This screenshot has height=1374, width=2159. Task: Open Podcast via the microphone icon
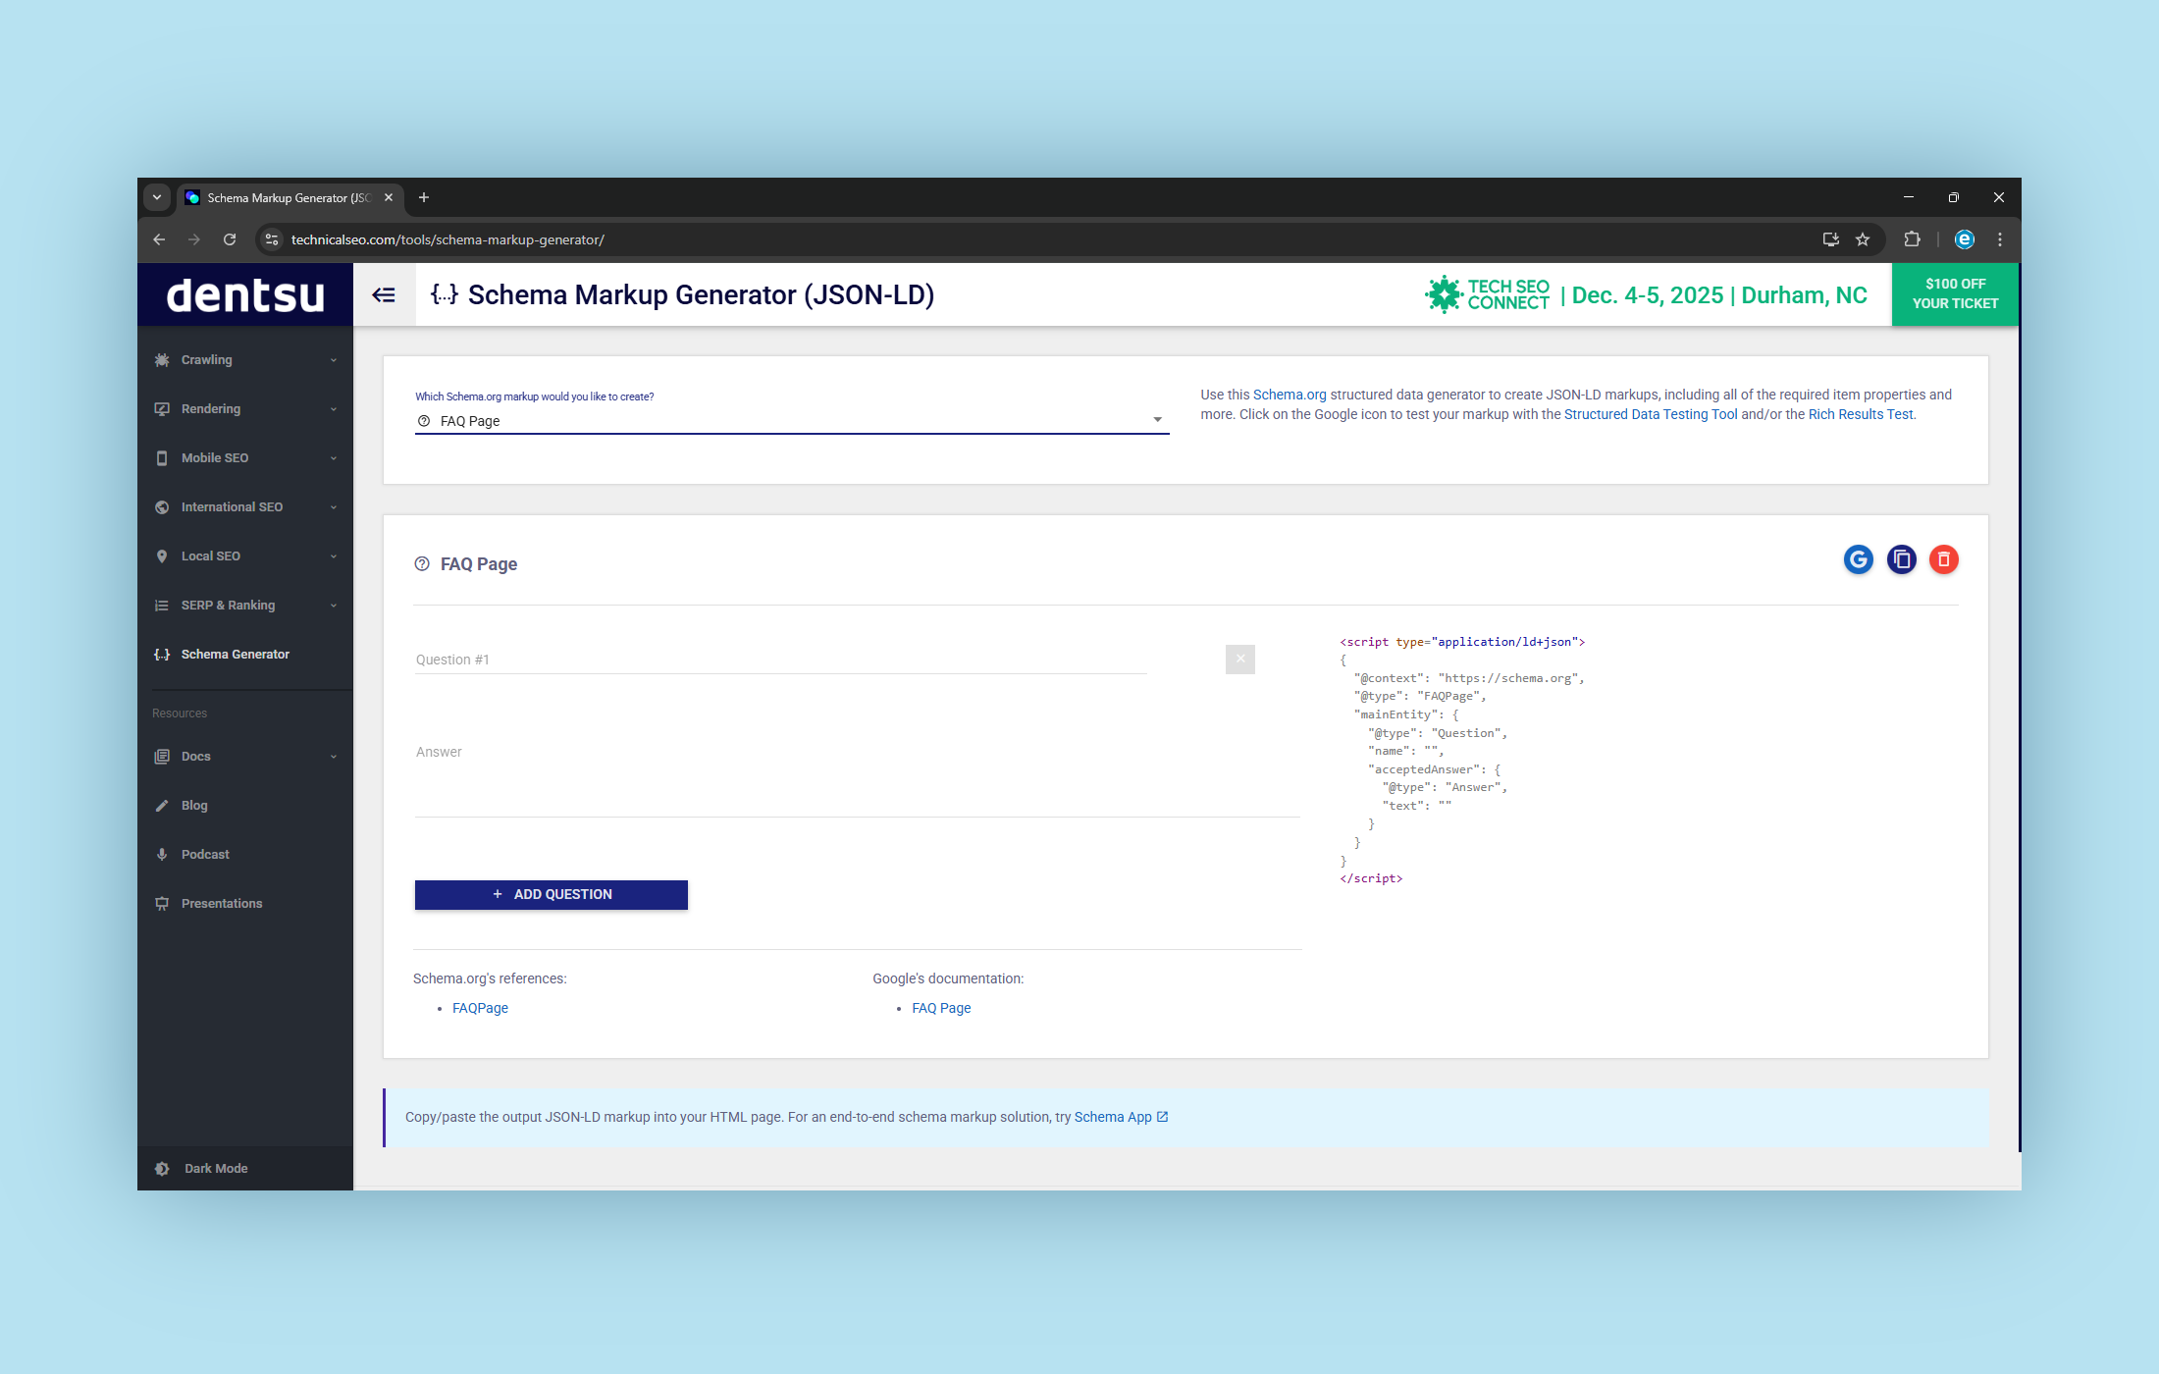pyautogui.click(x=163, y=854)
